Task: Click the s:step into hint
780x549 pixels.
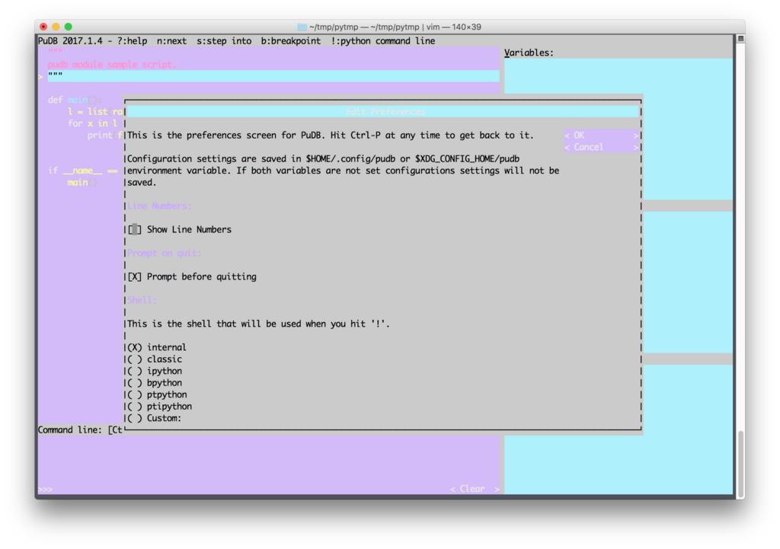Action: pos(224,41)
